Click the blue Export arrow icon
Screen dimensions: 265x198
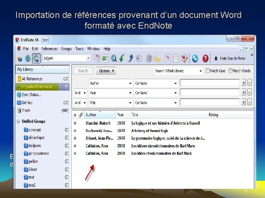[x=131, y=58]
